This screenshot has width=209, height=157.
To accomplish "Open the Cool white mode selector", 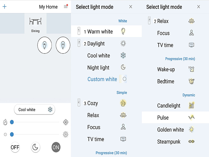I will (35, 110).
